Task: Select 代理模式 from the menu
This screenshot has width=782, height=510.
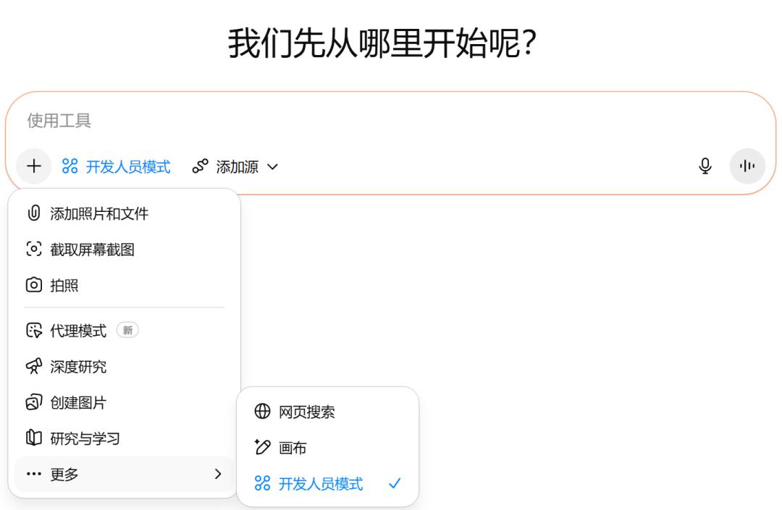Action: 77,331
